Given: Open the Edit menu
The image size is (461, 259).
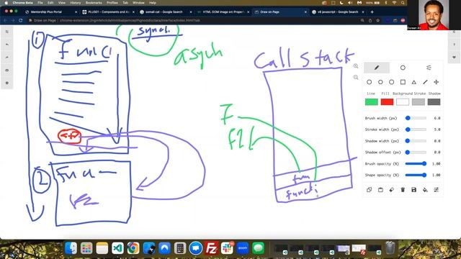Looking at the screenshot, I should click(x=50, y=3).
